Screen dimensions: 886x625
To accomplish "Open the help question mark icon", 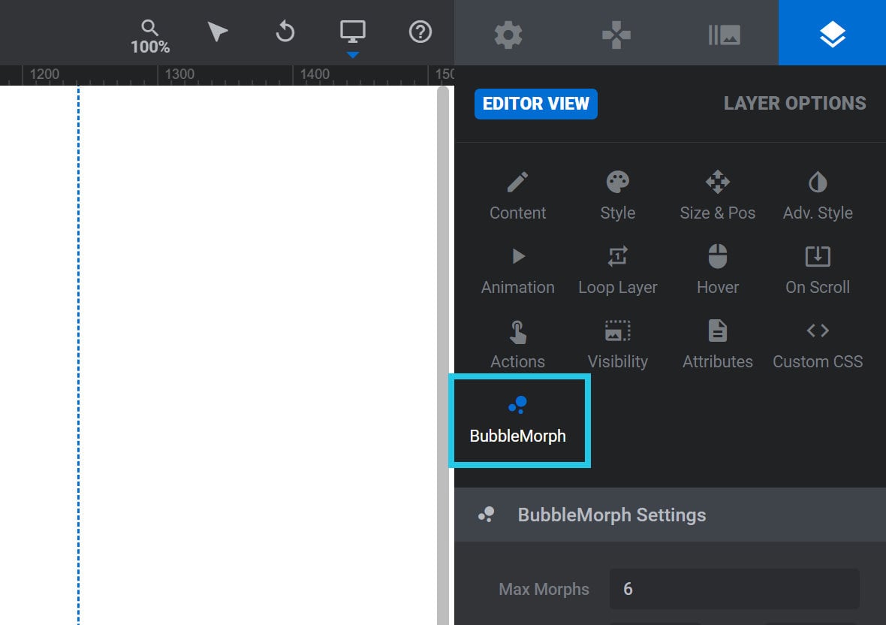I will click(x=420, y=32).
